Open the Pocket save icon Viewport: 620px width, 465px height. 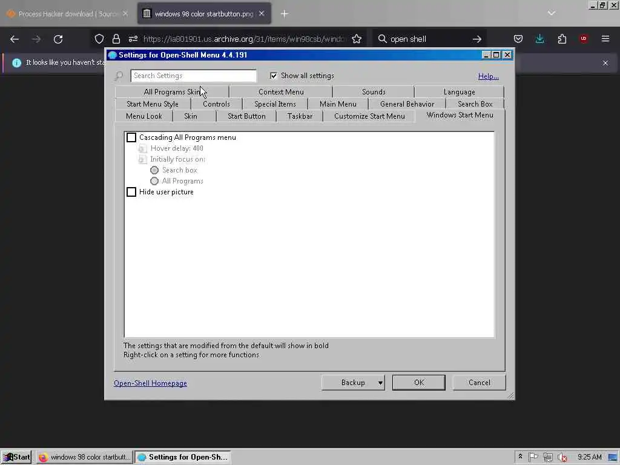tap(518, 39)
